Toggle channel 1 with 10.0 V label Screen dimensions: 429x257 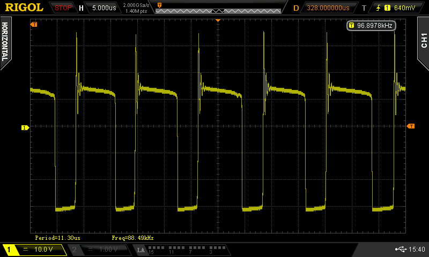[x=34, y=250]
